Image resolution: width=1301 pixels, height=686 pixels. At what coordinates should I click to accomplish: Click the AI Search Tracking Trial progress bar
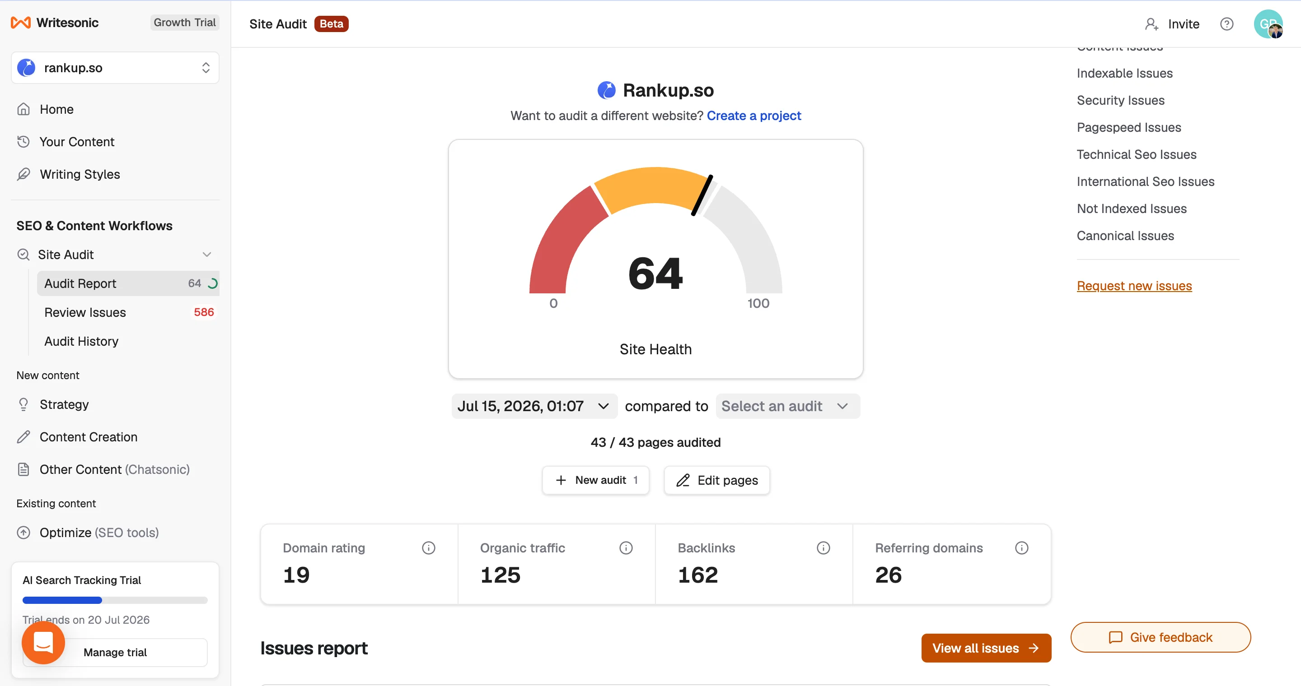point(115,600)
